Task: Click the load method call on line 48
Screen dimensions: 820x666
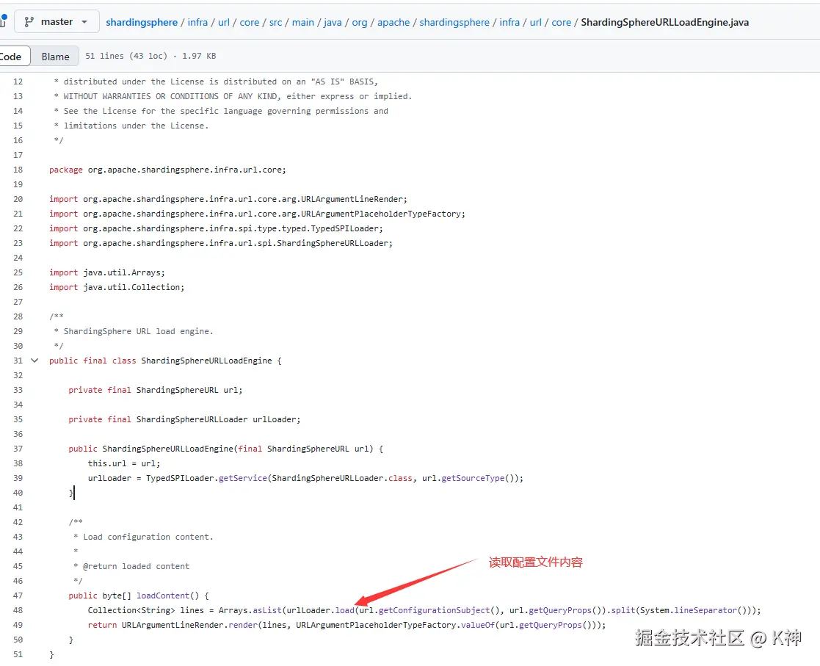Action: click(x=345, y=610)
